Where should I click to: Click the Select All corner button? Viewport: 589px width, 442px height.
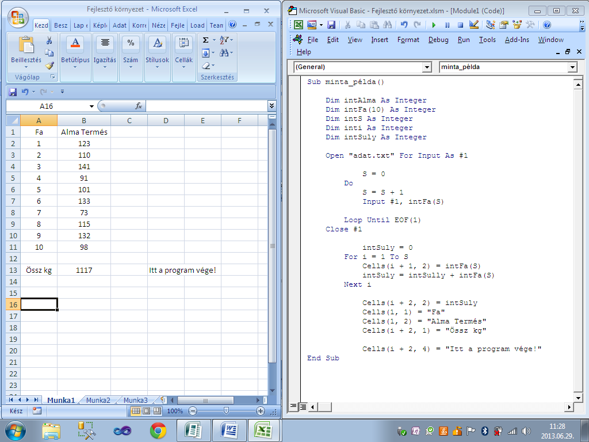(x=13, y=120)
